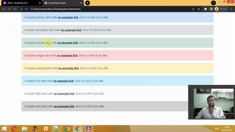This screenshot has width=235, height=132.
Task: Open a new browser tab
Action: click(x=87, y=3)
